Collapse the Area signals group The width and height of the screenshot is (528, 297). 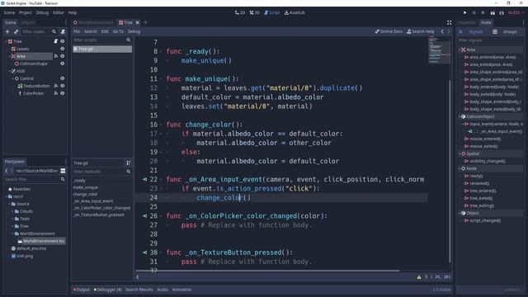tap(460, 49)
